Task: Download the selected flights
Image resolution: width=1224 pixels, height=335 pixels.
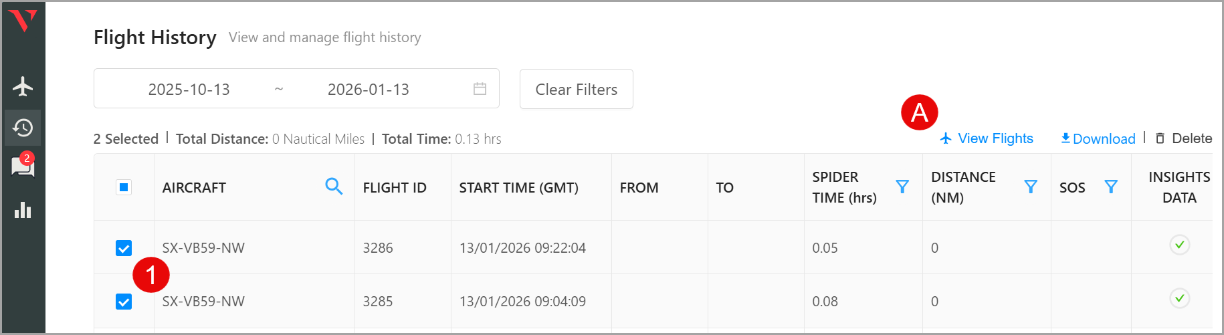Action: (x=1098, y=138)
